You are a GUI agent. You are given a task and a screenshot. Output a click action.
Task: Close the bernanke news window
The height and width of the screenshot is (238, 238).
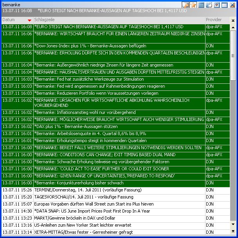[233, 5]
